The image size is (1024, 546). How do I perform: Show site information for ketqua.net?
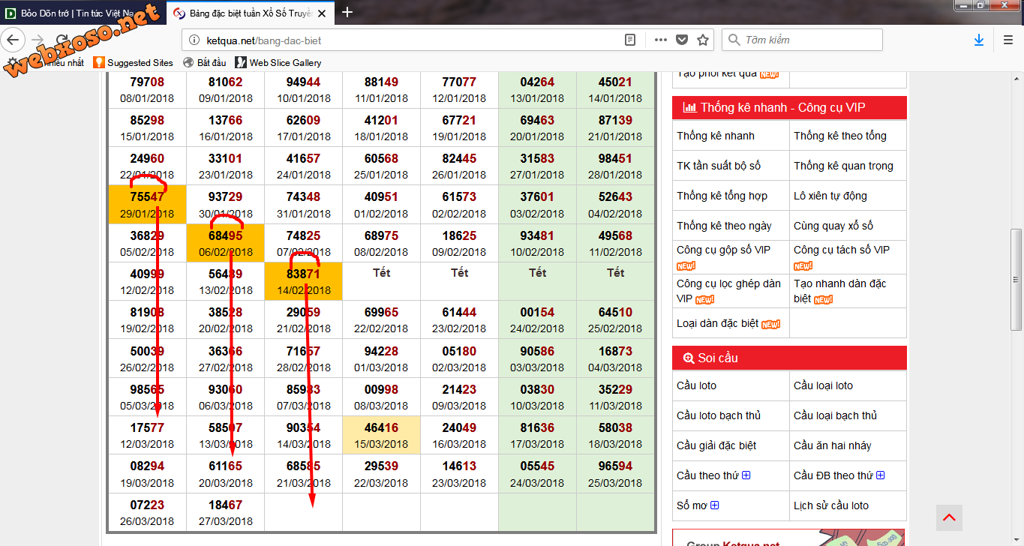pyautogui.click(x=194, y=40)
